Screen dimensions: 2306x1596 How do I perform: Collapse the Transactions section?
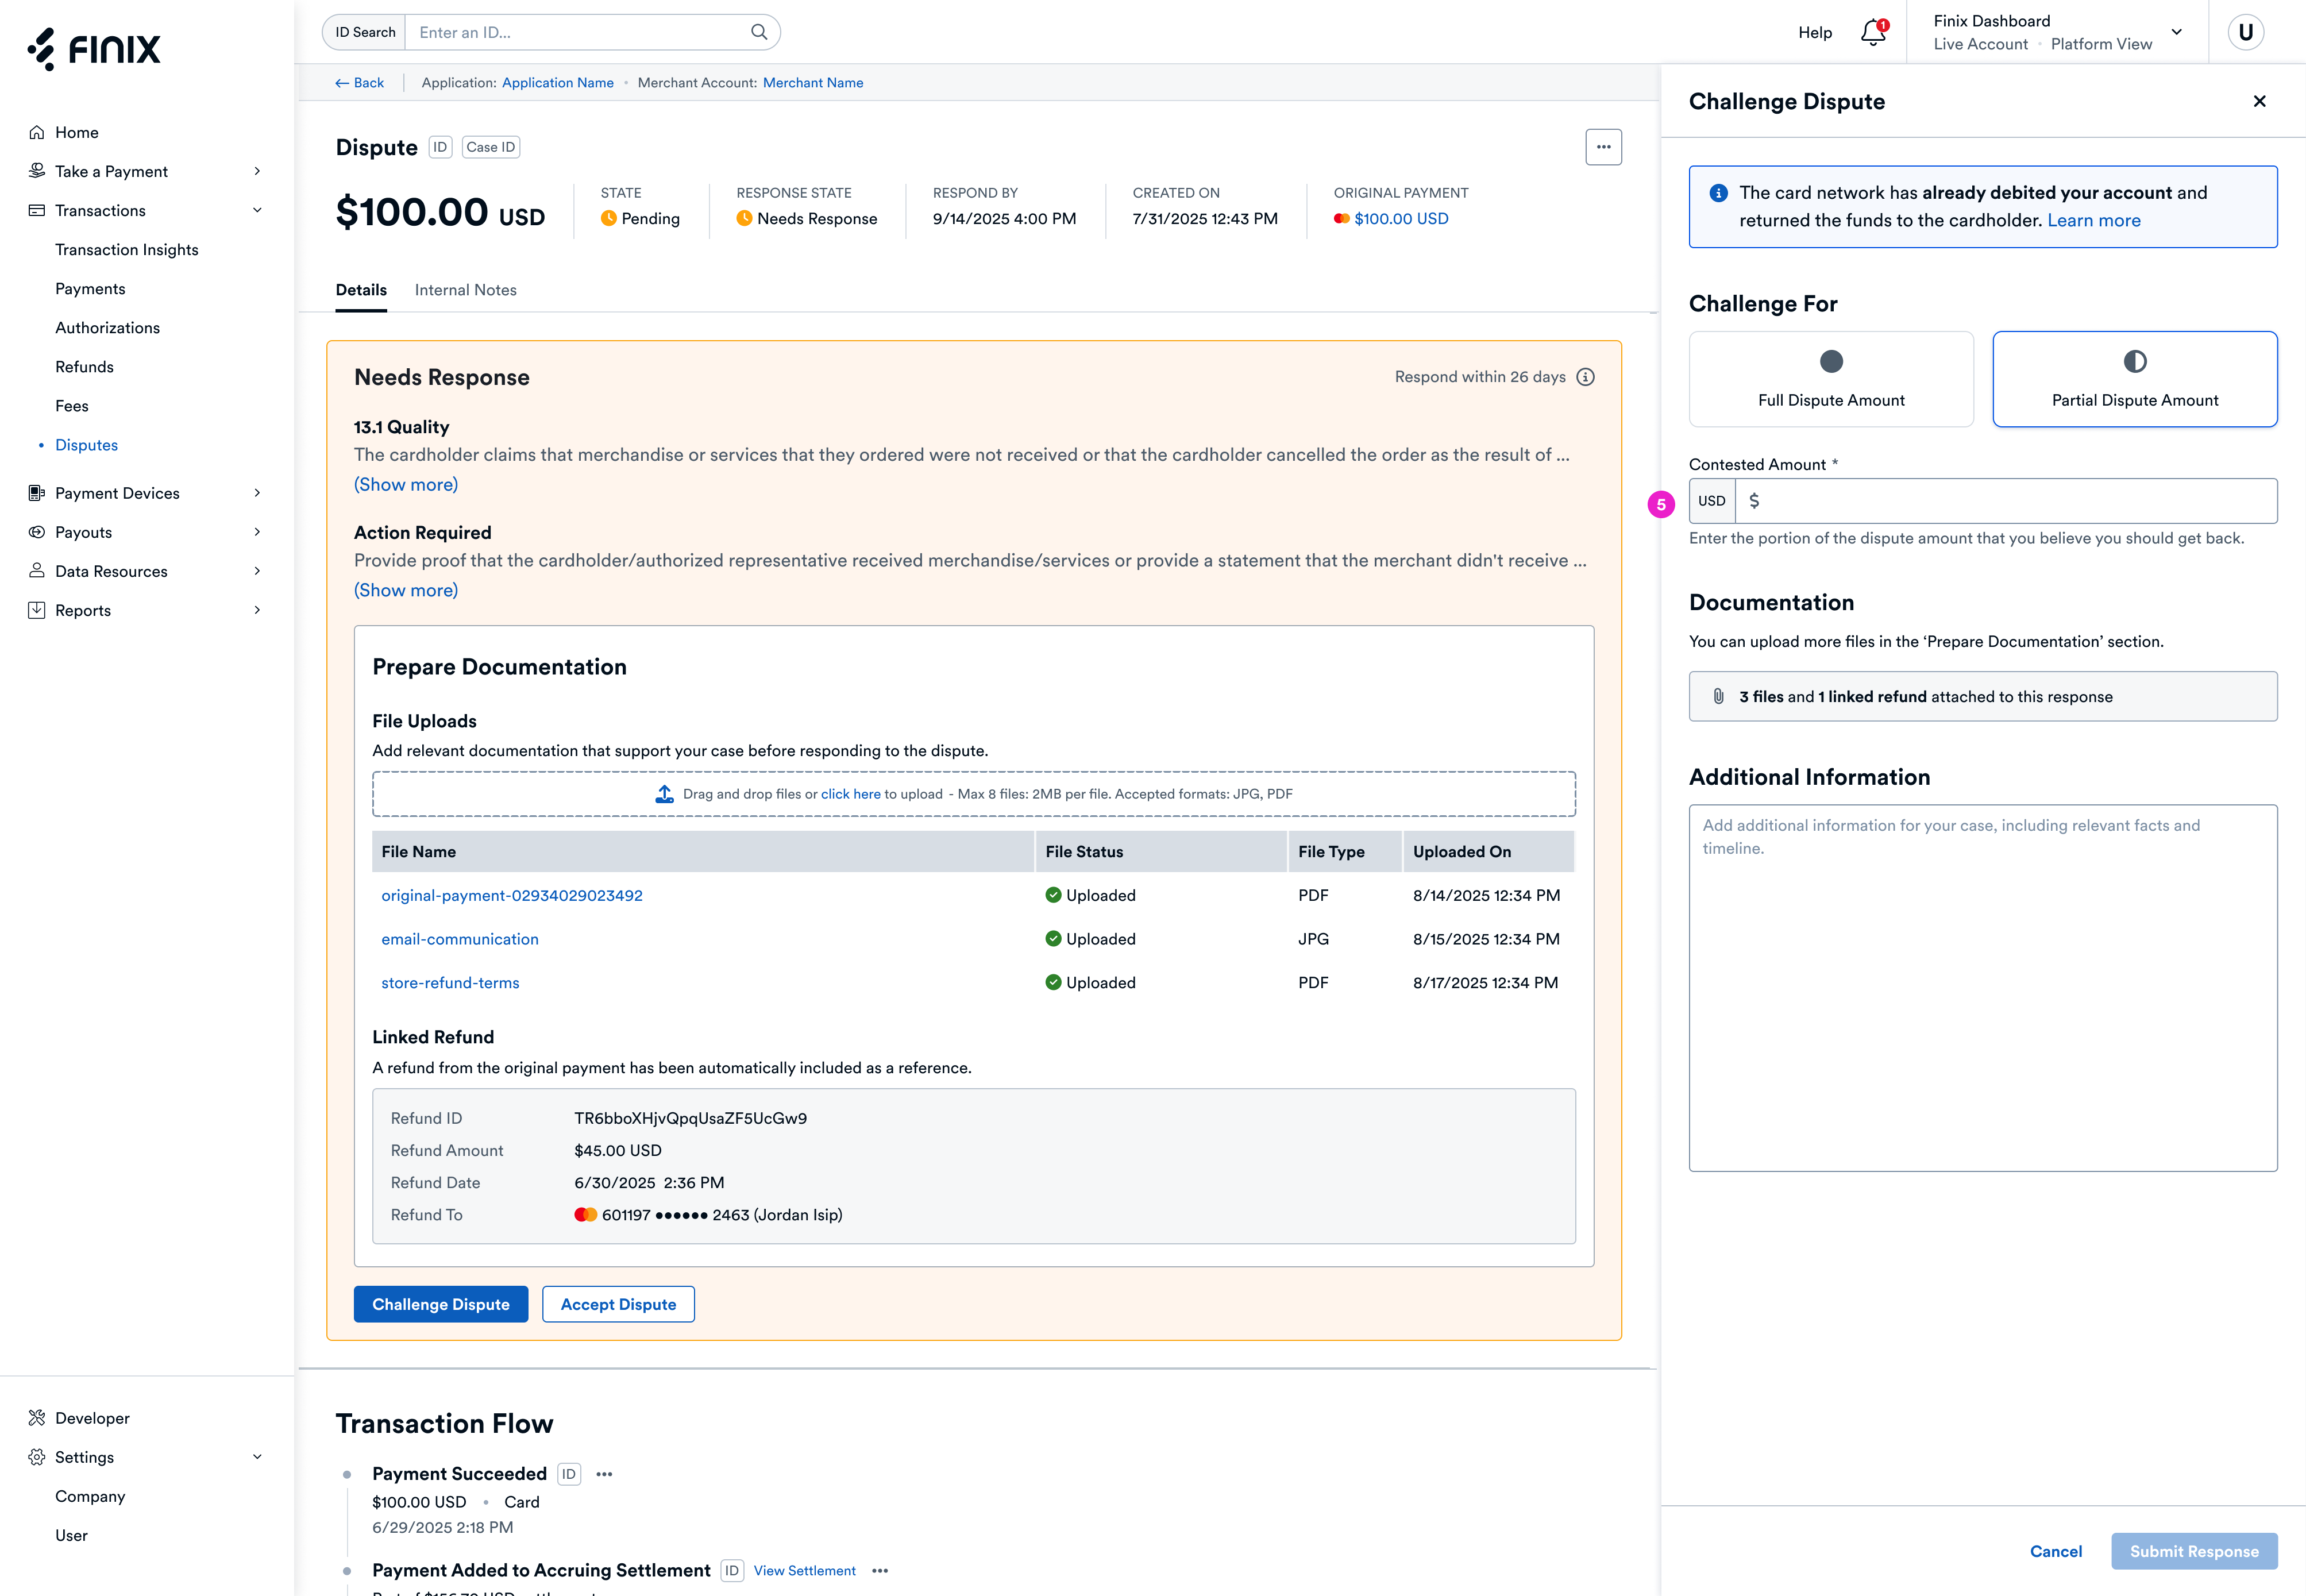coord(257,210)
